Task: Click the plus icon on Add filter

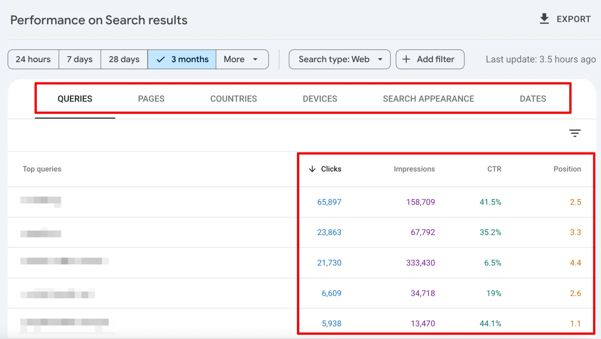Action: point(406,59)
